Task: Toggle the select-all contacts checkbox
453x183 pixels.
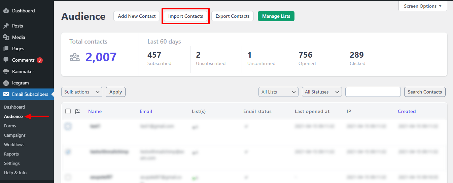Action: 68,111
